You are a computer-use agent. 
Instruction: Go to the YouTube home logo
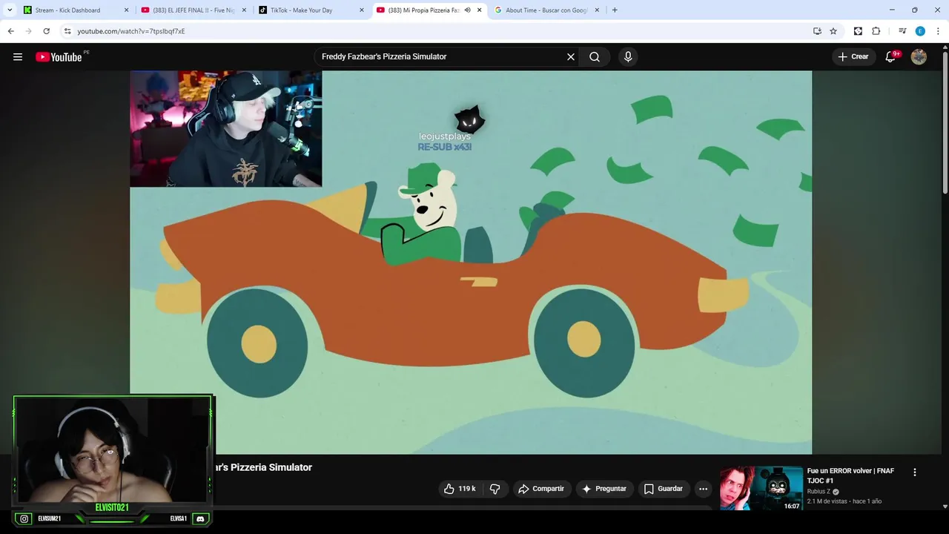(x=59, y=57)
